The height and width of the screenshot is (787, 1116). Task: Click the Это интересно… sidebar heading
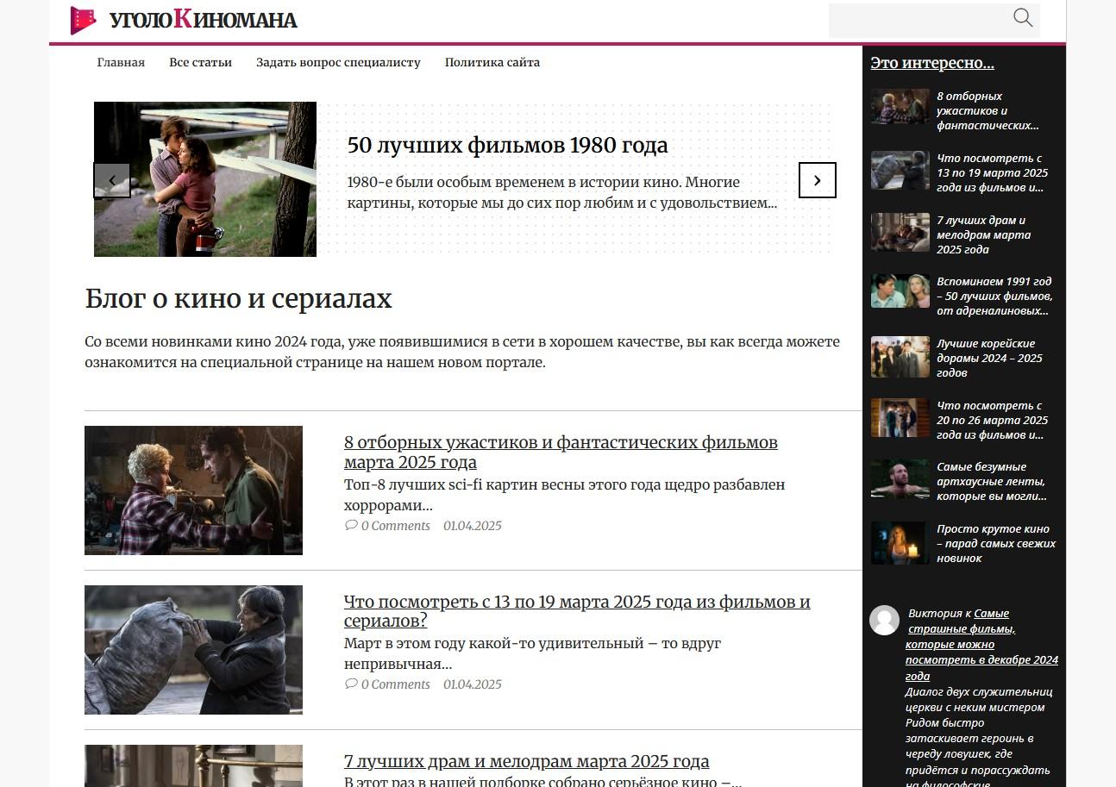click(x=932, y=63)
